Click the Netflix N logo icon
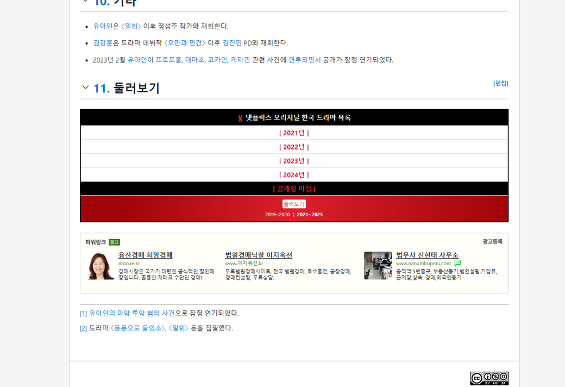 click(x=240, y=118)
